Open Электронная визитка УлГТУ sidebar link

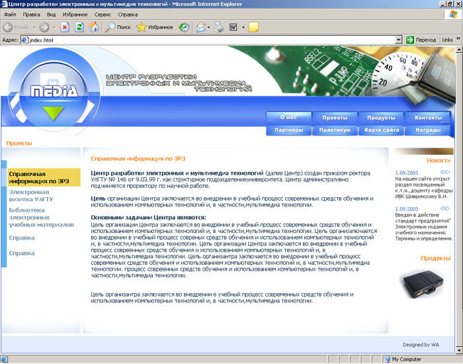(x=31, y=196)
